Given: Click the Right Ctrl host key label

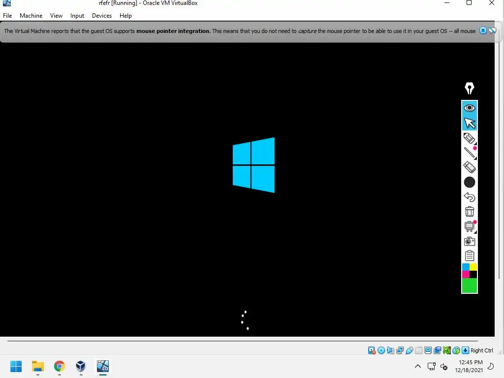Looking at the screenshot, I should [x=481, y=350].
